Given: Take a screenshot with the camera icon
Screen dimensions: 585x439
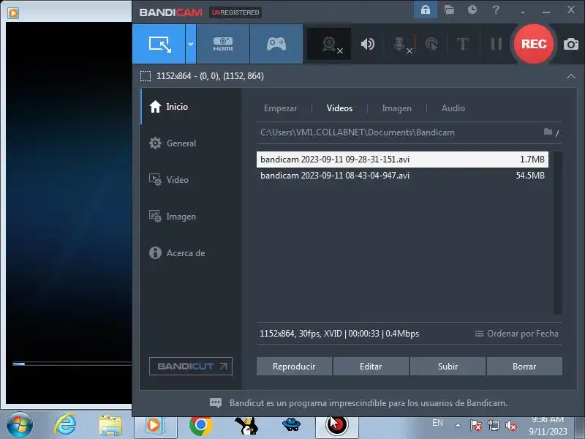Looking at the screenshot, I should (x=571, y=44).
